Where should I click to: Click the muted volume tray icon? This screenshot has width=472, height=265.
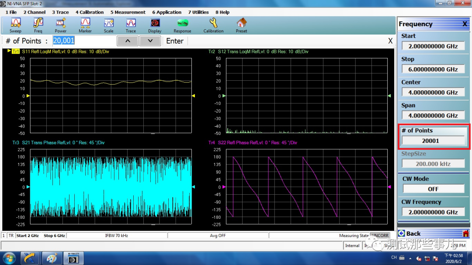click(x=419, y=258)
